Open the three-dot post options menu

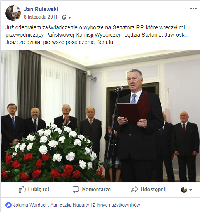click(x=193, y=8)
